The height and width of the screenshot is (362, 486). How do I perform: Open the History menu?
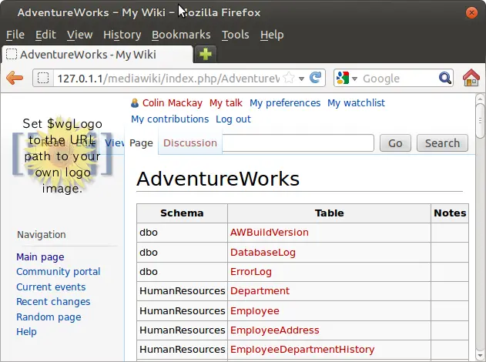[122, 35]
